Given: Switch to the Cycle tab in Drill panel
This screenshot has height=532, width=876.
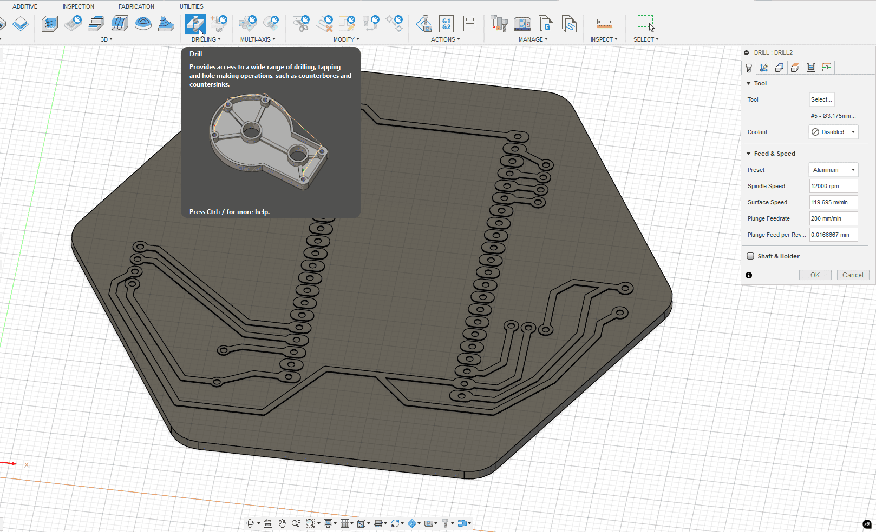Looking at the screenshot, I should pyautogui.click(x=810, y=68).
